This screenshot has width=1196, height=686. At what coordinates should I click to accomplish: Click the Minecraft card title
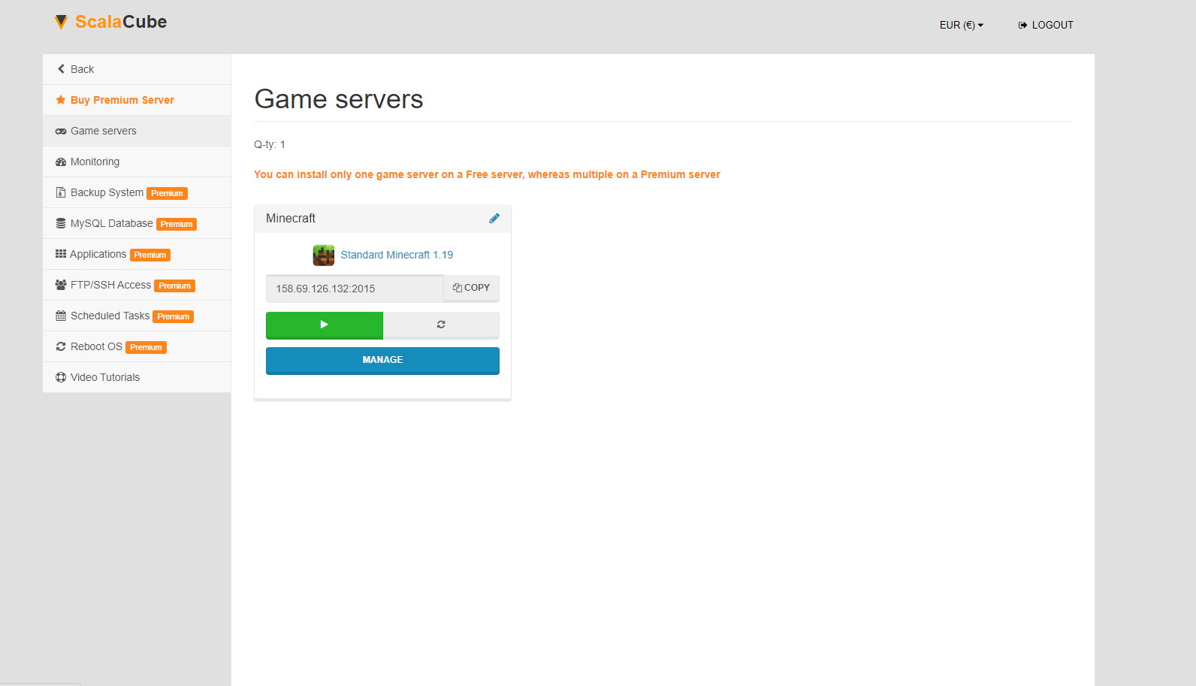pos(291,218)
